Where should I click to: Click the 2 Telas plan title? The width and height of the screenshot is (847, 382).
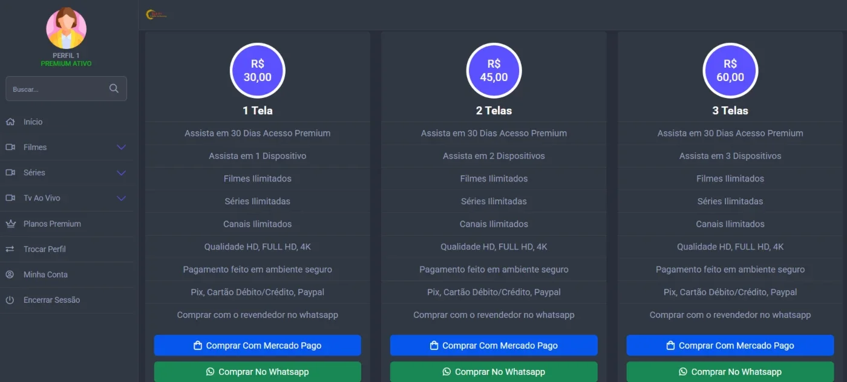click(x=494, y=111)
